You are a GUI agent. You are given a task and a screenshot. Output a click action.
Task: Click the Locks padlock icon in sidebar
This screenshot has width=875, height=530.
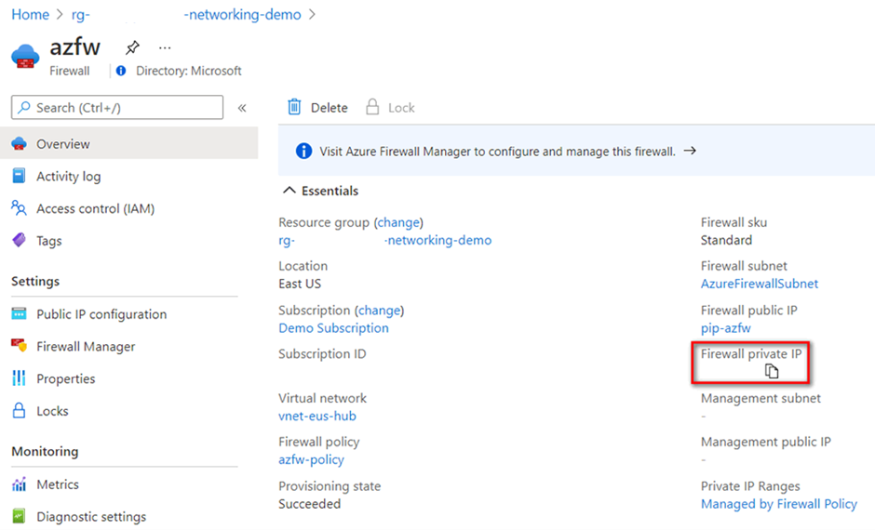click(19, 411)
